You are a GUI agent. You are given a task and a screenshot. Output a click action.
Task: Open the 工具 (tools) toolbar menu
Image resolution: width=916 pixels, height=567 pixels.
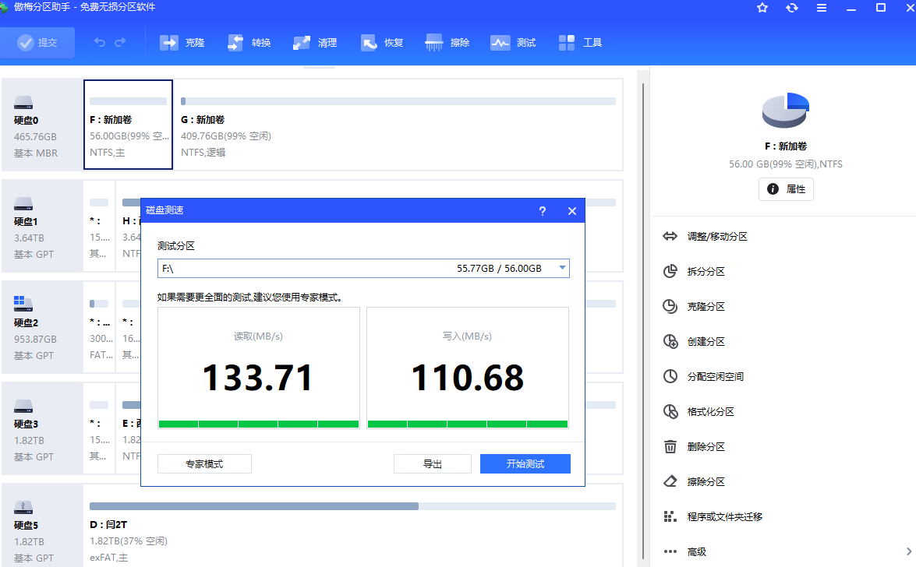click(580, 43)
